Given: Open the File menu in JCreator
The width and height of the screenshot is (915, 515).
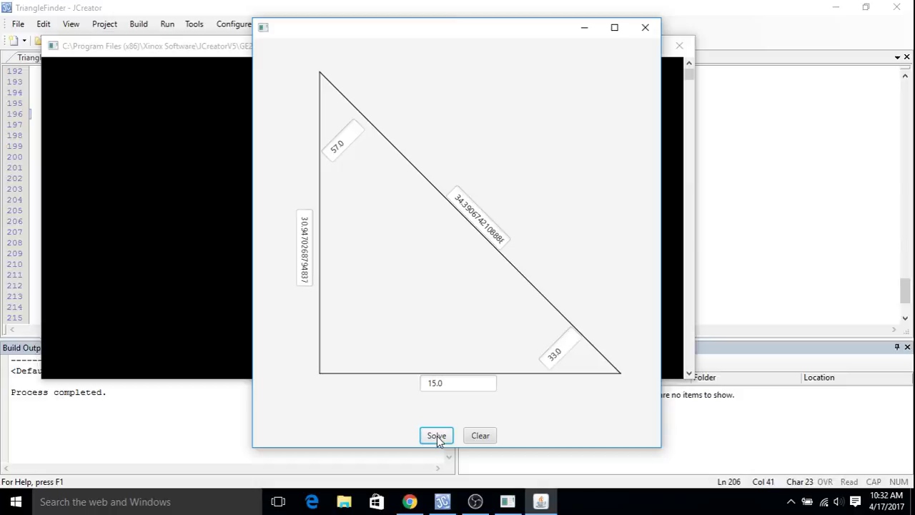Looking at the screenshot, I should point(18,24).
